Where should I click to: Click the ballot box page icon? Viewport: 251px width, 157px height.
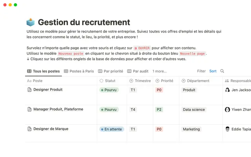pyautogui.click(x=31, y=22)
